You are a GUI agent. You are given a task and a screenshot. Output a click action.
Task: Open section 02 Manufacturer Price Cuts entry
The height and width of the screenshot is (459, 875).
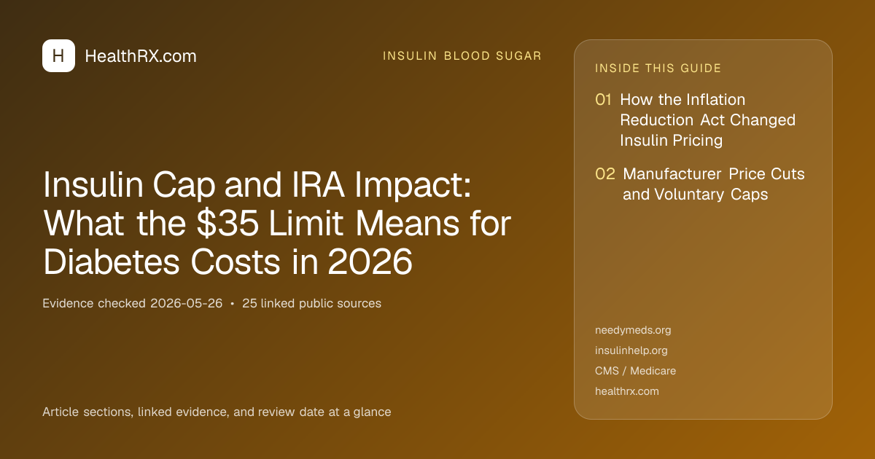tap(700, 184)
